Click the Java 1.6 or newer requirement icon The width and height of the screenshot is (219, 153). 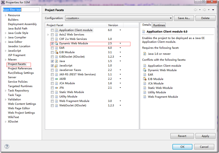point(145,53)
